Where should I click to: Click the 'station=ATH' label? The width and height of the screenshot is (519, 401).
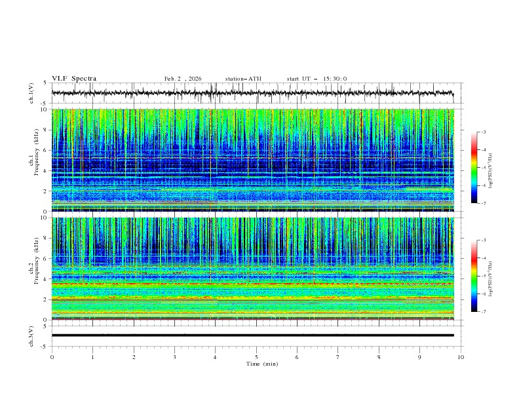coord(243,79)
